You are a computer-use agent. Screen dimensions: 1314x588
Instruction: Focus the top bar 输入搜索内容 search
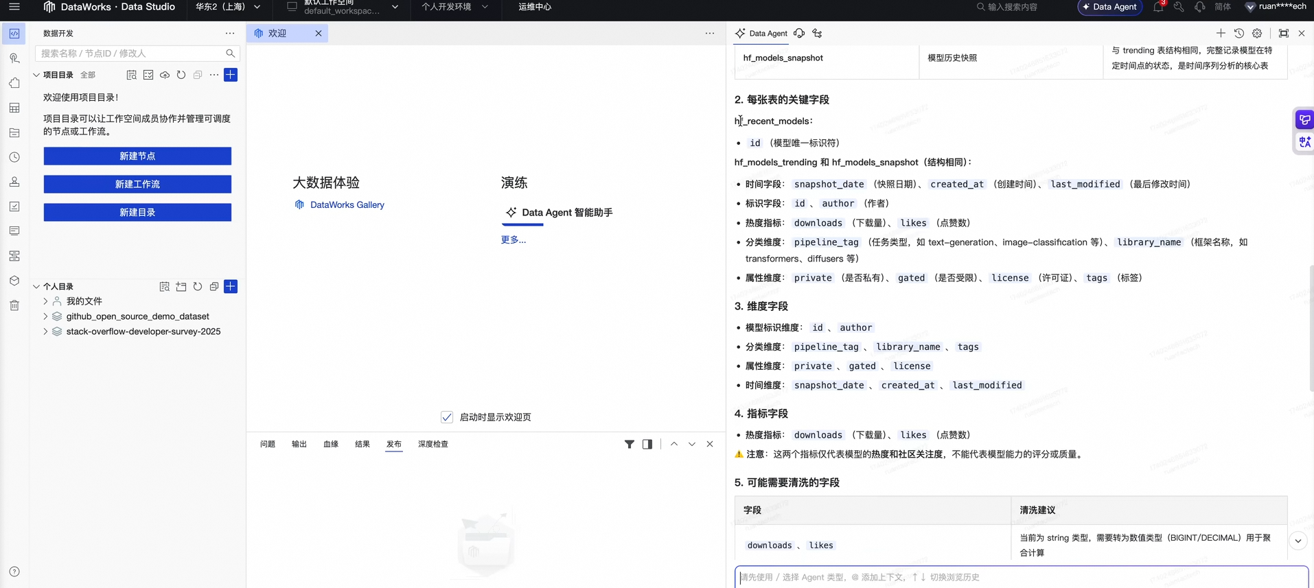[x=1013, y=7]
